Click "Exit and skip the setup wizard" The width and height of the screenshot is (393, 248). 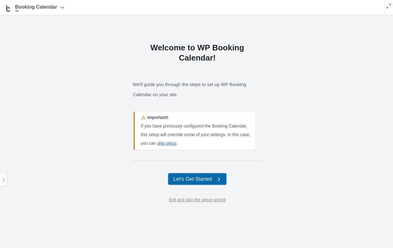coord(197,200)
